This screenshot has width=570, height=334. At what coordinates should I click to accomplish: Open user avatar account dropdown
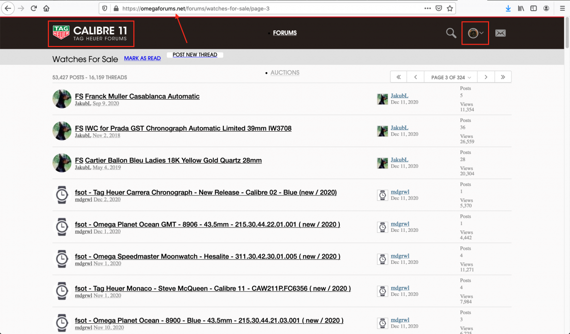point(475,33)
